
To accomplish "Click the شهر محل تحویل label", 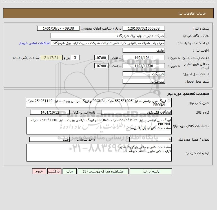I will [197, 81].
